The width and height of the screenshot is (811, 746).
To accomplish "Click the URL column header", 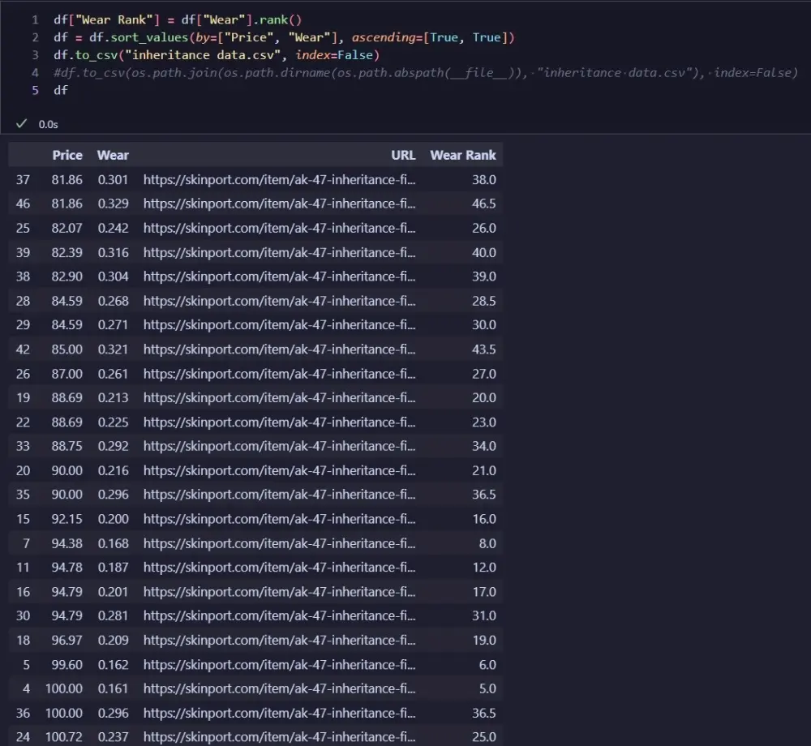I will pyautogui.click(x=403, y=155).
